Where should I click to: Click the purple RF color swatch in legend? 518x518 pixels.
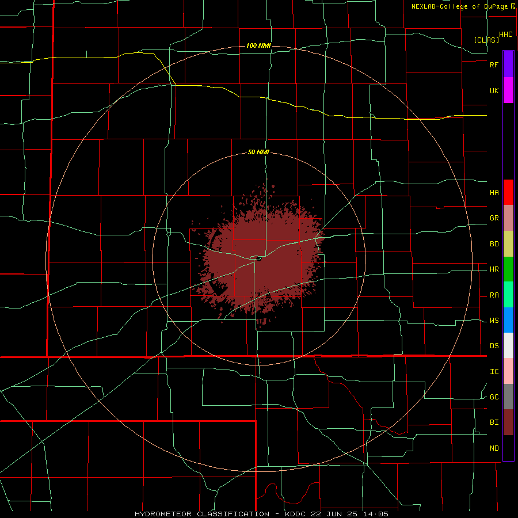(508, 64)
